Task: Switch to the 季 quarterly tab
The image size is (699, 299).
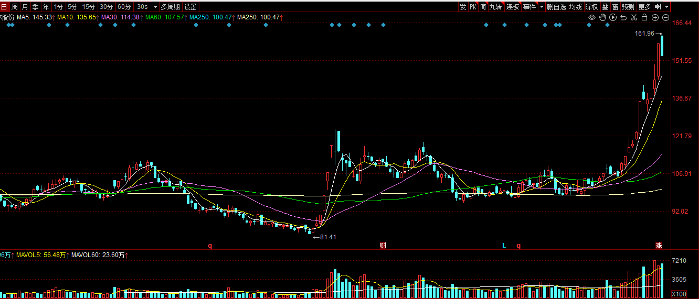Action: (36, 7)
